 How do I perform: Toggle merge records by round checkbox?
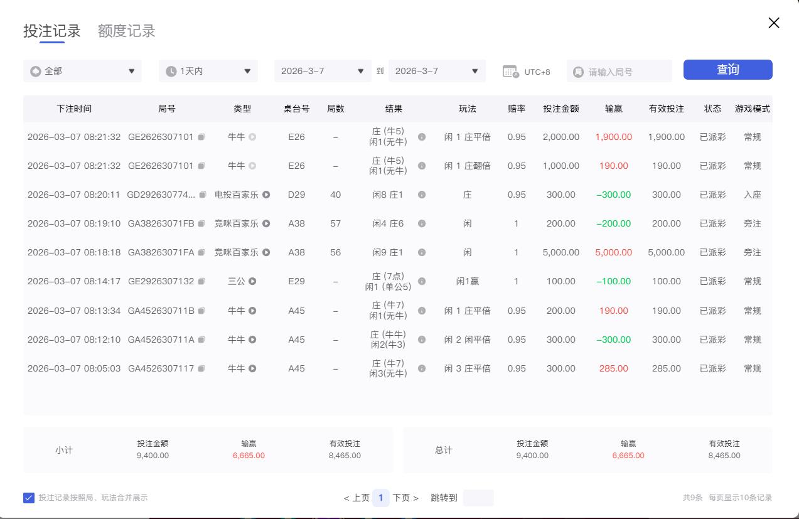coord(29,498)
